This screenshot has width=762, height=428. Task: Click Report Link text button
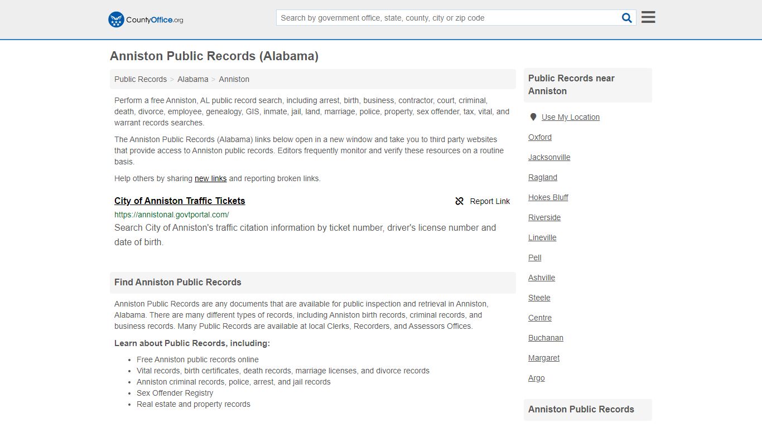coord(490,201)
